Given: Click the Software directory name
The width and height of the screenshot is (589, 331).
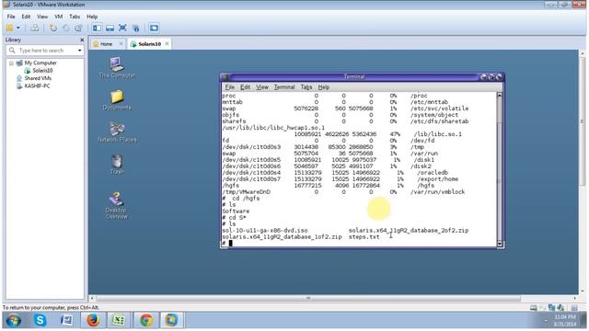Looking at the screenshot, I should [x=236, y=211].
